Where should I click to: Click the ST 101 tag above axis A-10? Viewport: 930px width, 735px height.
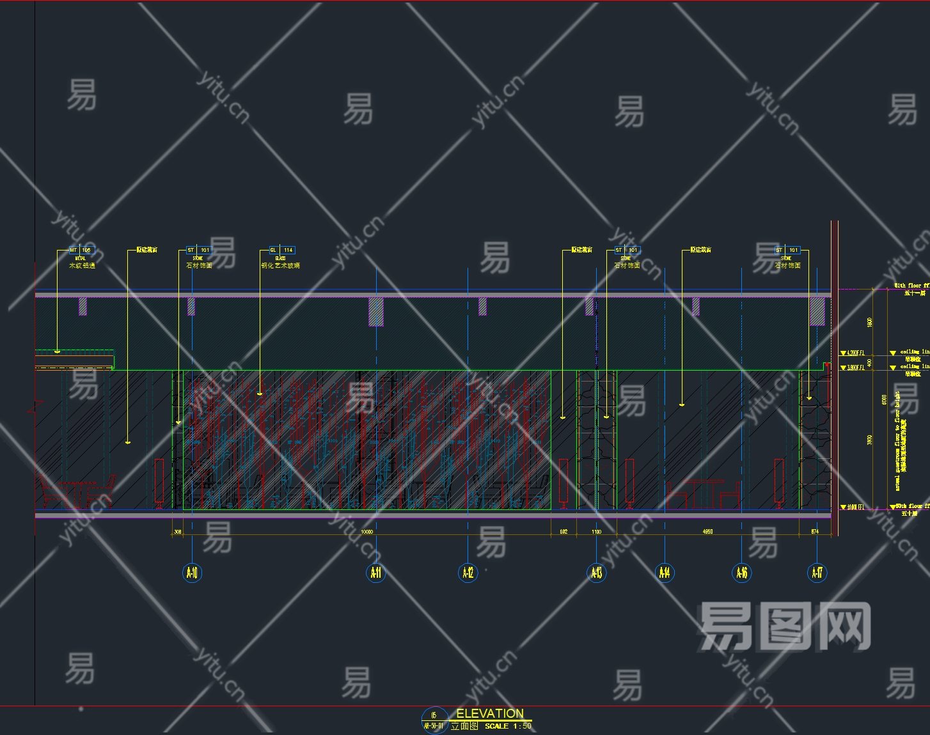[x=198, y=250]
